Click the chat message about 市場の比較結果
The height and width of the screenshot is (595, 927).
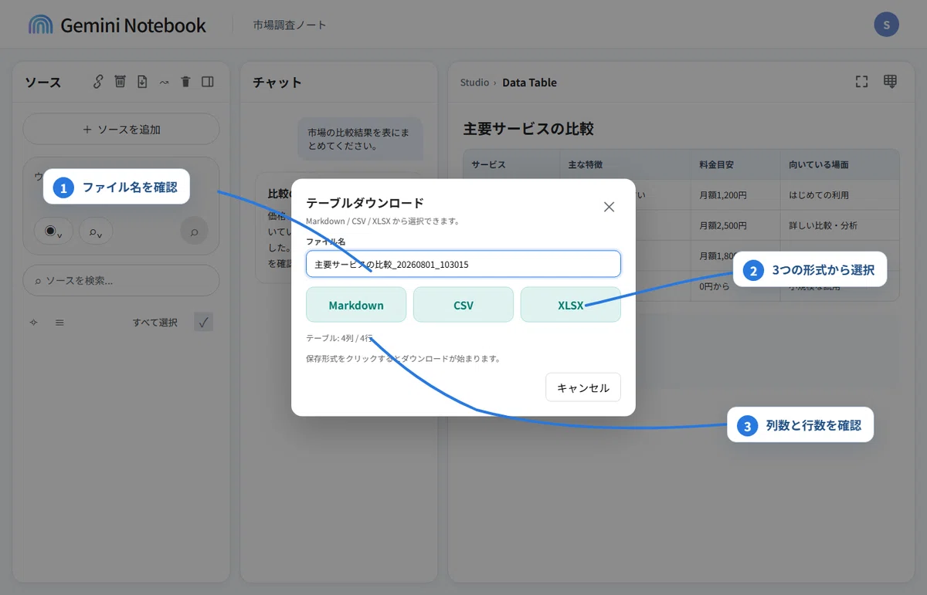click(360, 139)
